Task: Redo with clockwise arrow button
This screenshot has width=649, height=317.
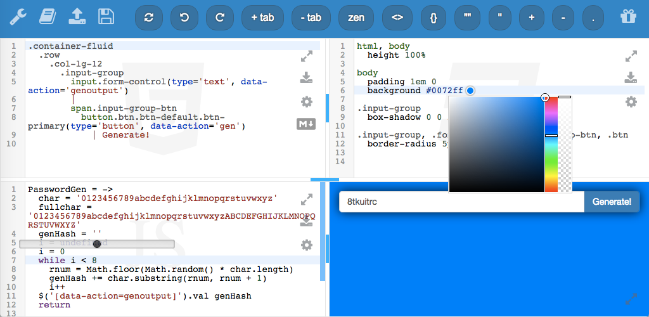Action: coord(220,17)
